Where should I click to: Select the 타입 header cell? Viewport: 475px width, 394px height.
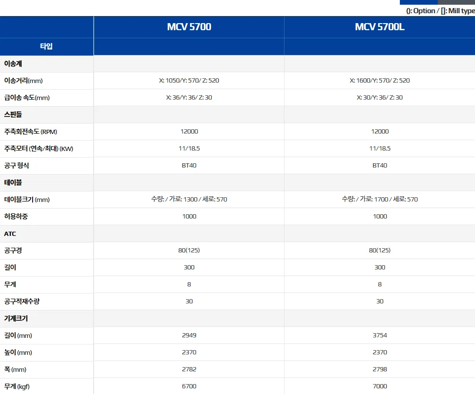[x=46, y=46]
